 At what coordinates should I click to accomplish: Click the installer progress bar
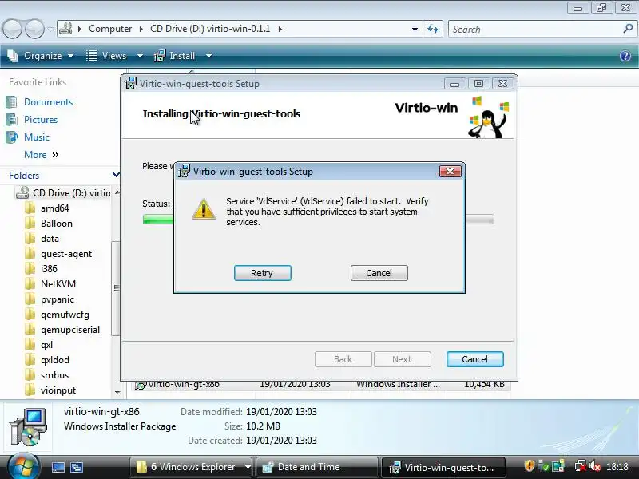coord(318,220)
